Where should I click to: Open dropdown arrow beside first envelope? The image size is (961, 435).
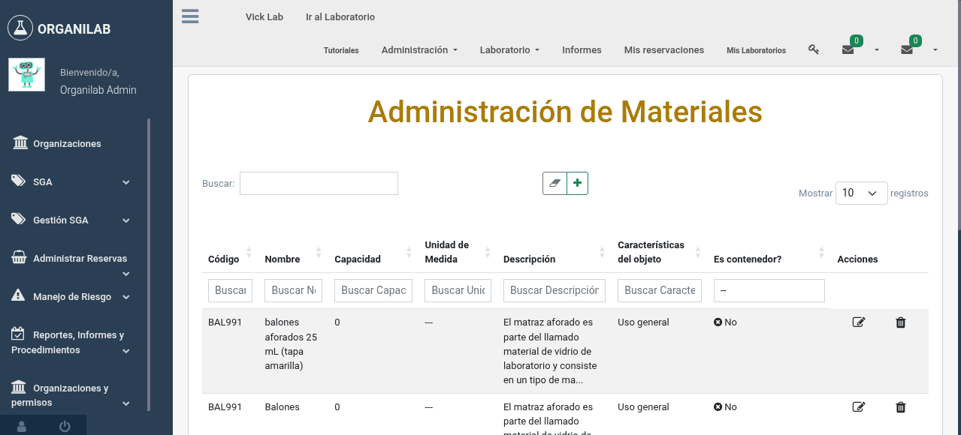tap(876, 50)
